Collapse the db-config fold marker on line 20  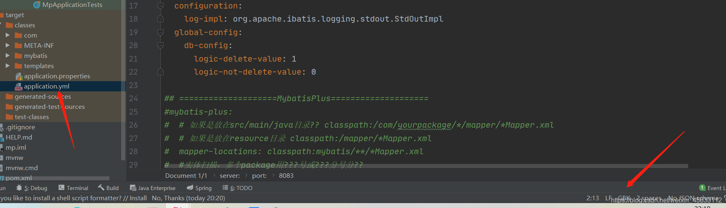click(x=160, y=45)
